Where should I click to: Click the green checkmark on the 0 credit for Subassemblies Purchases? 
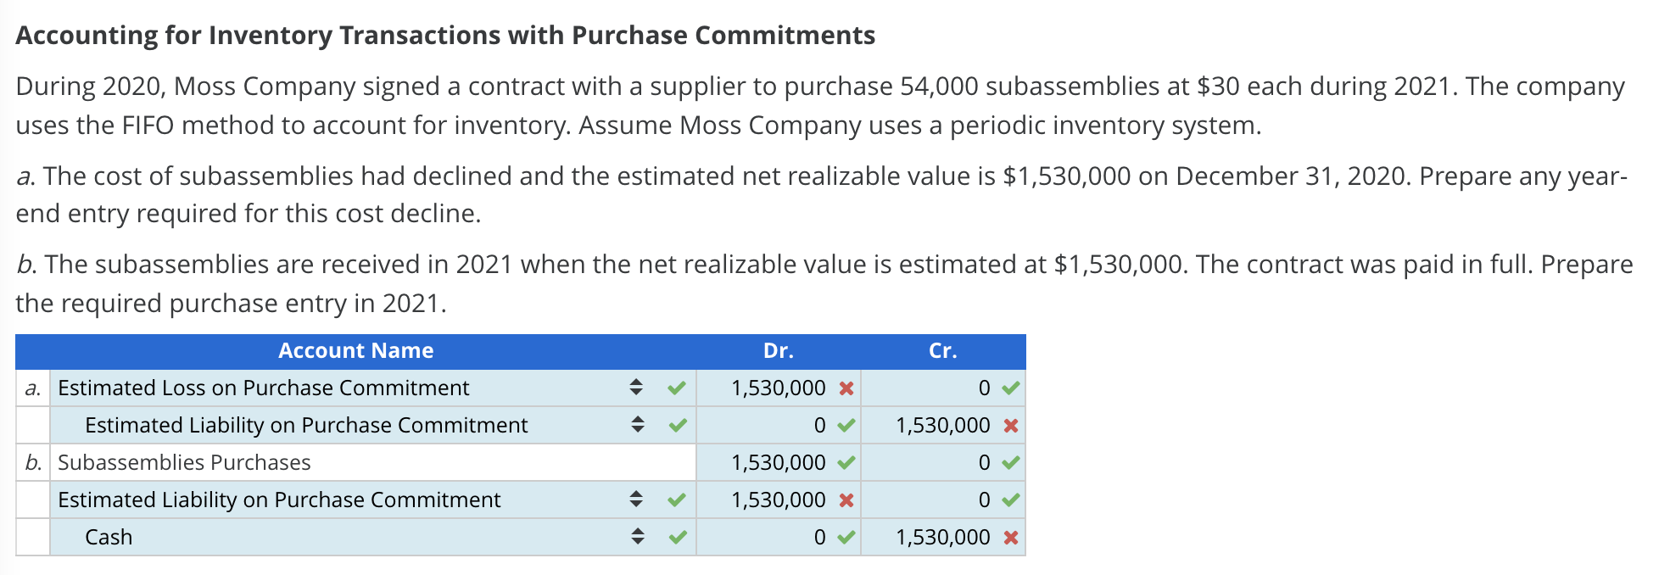pyautogui.click(x=1008, y=462)
